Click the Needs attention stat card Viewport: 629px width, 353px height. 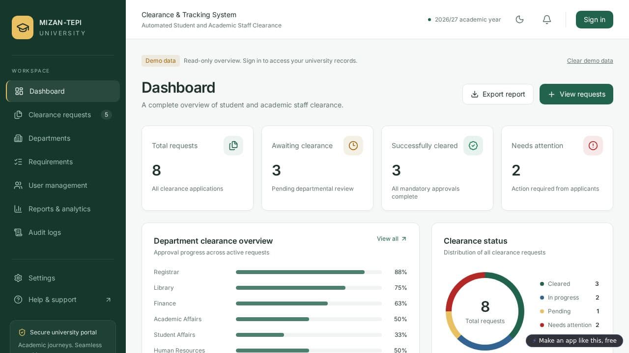(557, 168)
